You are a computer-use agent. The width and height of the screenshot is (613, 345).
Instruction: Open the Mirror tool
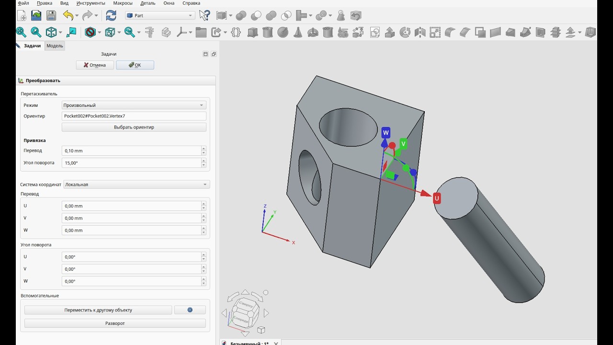coord(420,32)
